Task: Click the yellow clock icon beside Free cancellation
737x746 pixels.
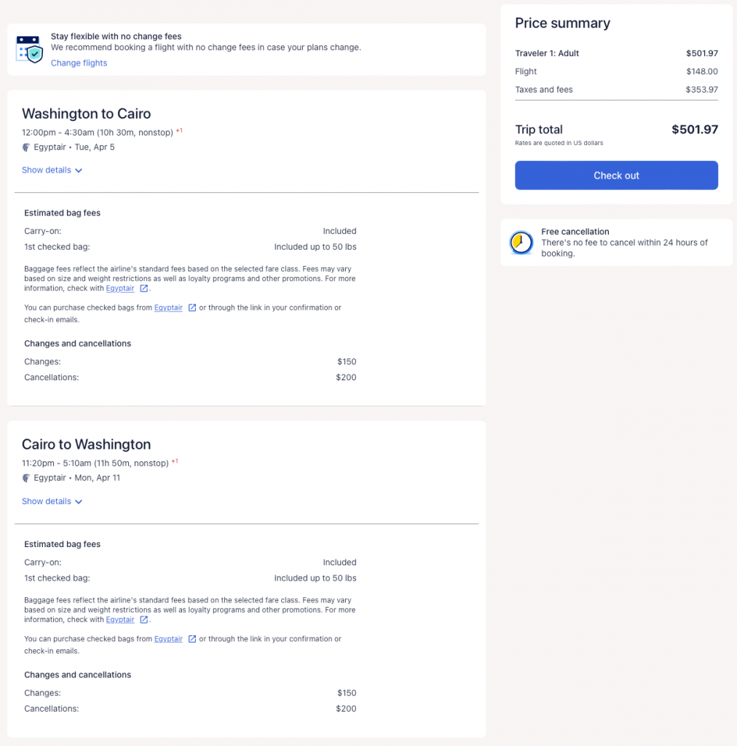Action: pos(521,243)
